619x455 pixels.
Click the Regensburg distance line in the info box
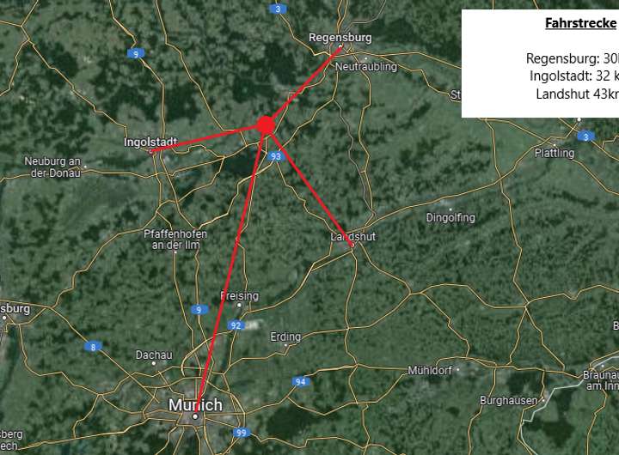click(x=572, y=58)
